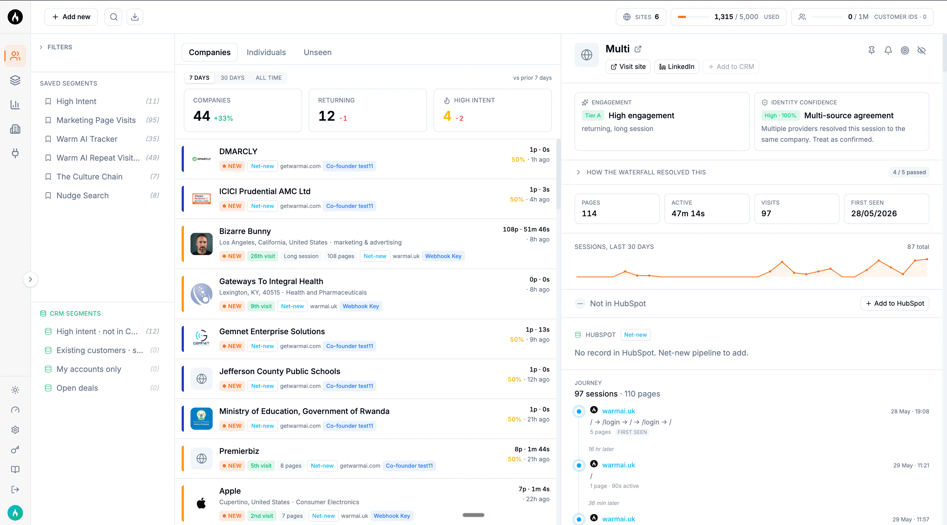This screenshot has width=947, height=525.
Task: Open the Add new menu button
Action: pyautogui.click(x=71, y=17)
